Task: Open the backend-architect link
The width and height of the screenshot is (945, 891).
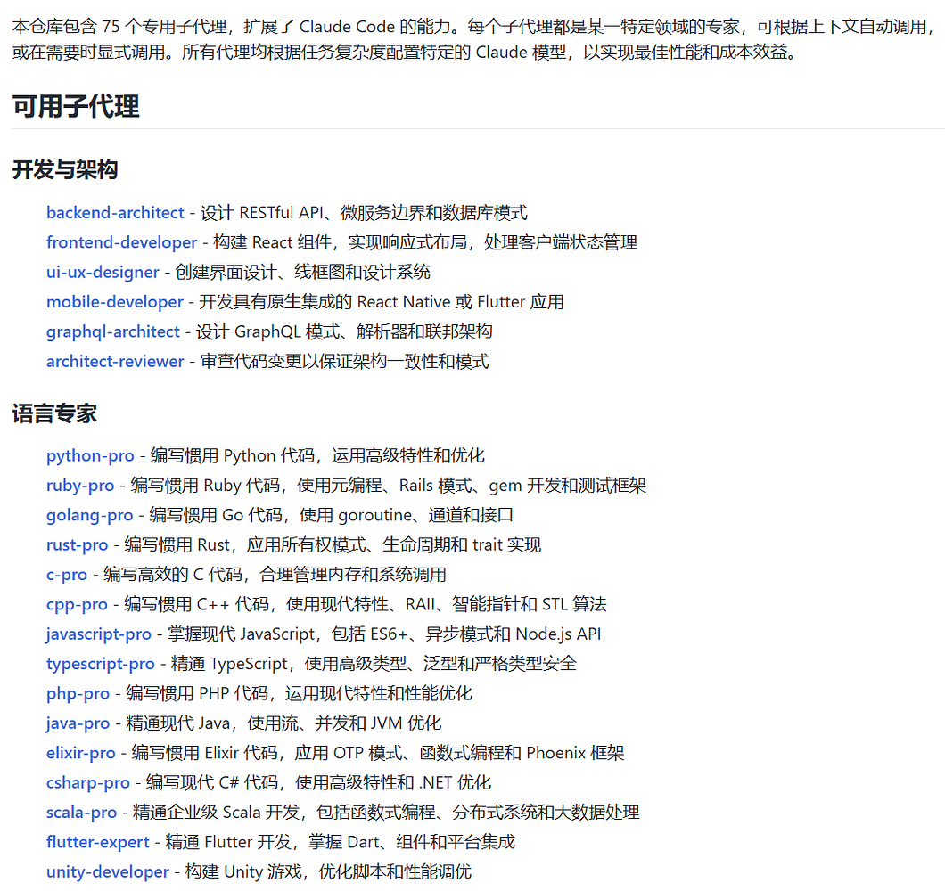Action: click(x=115, y=213)
